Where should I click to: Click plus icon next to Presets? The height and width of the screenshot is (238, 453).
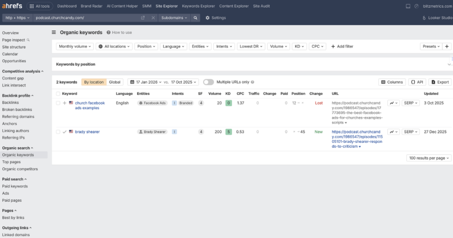pos(447,46)
